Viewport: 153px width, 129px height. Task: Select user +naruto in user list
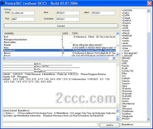[125, 41]
